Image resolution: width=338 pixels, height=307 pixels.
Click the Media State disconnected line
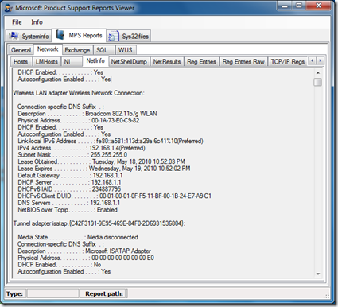pyautogui.click(x=78, y=237)
